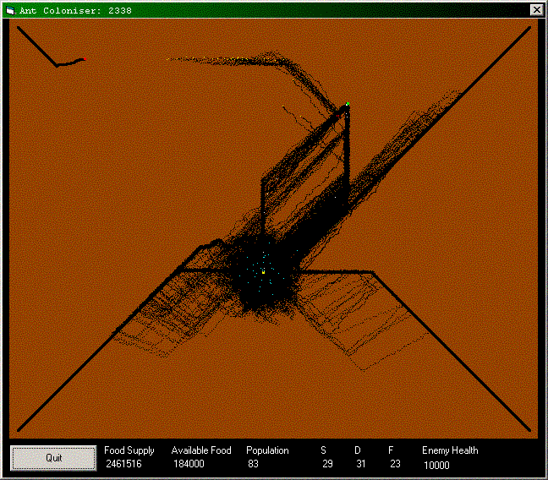
Task: Click the yellow dot at nest center
Action: (x=263, y=271)
